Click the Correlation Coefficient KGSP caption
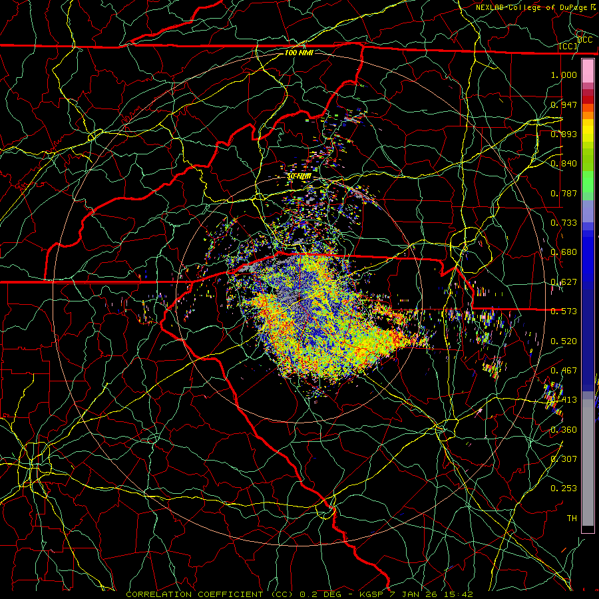 (299, 594)
